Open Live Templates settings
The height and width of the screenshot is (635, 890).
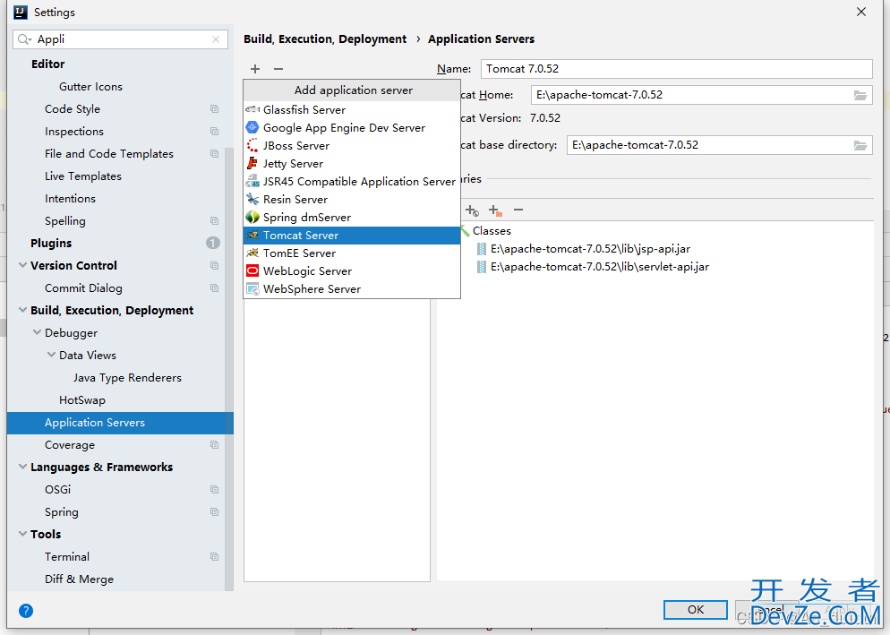[x=83, y=176]
